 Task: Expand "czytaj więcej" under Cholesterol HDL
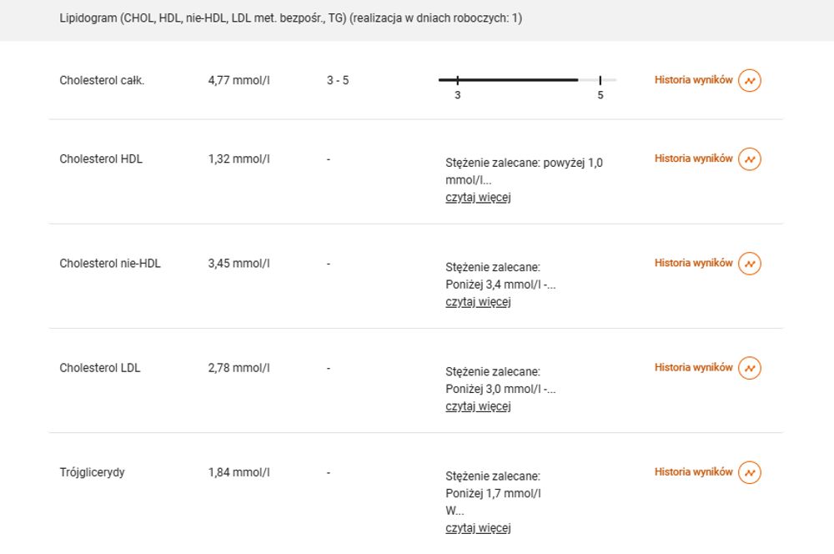(x=478, y=198)
